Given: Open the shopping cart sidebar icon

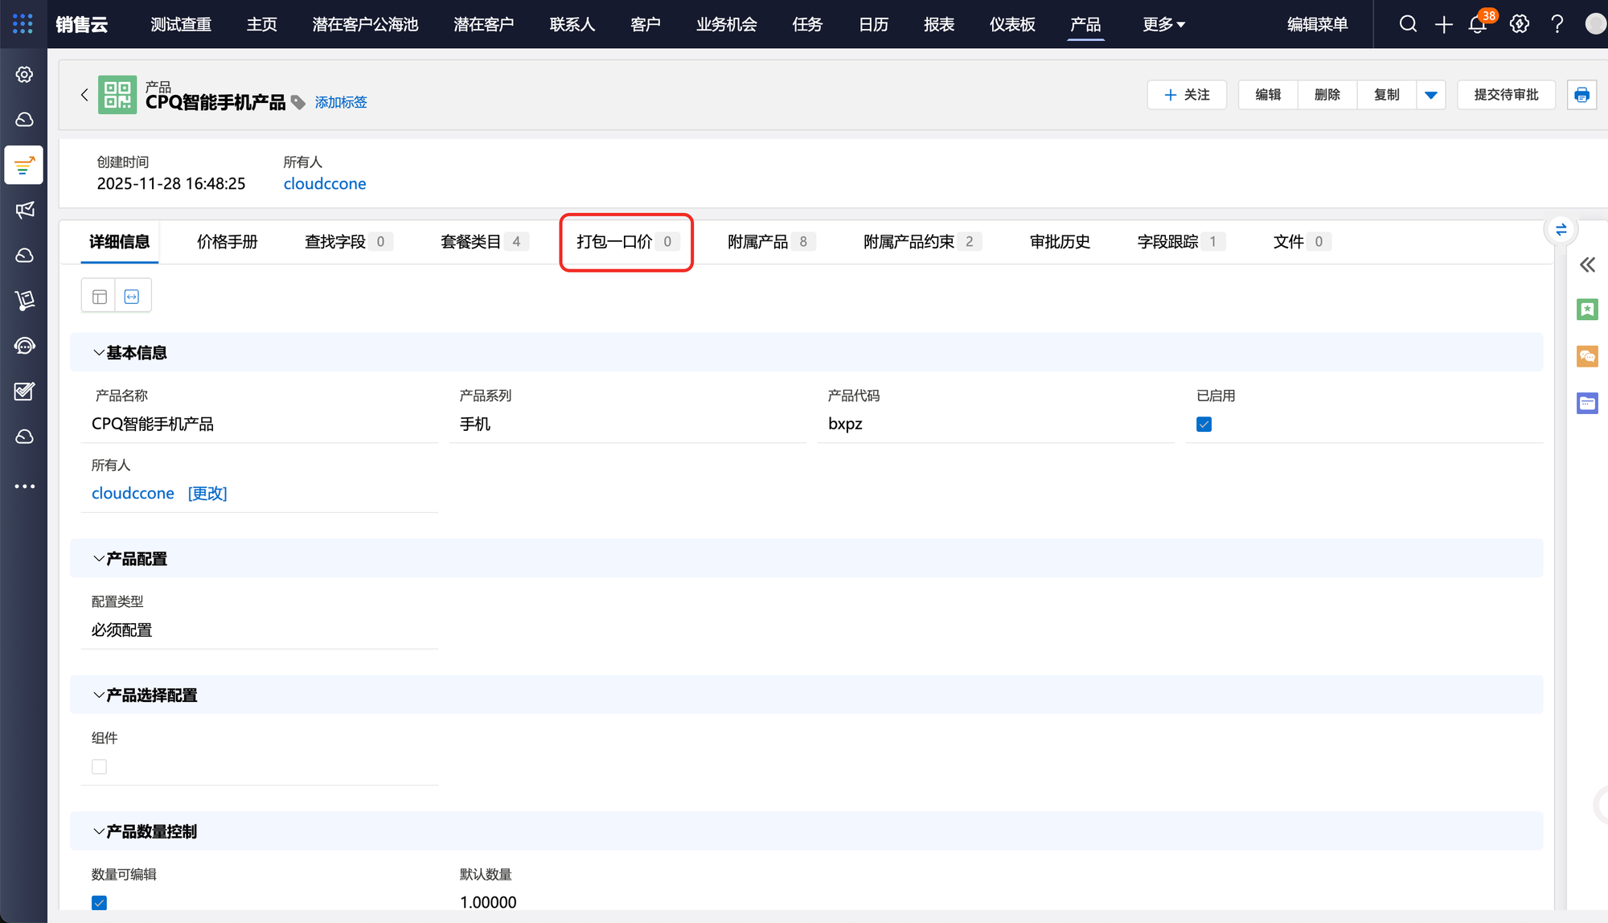Looking at the screenshot, I should tap(24, 301).
